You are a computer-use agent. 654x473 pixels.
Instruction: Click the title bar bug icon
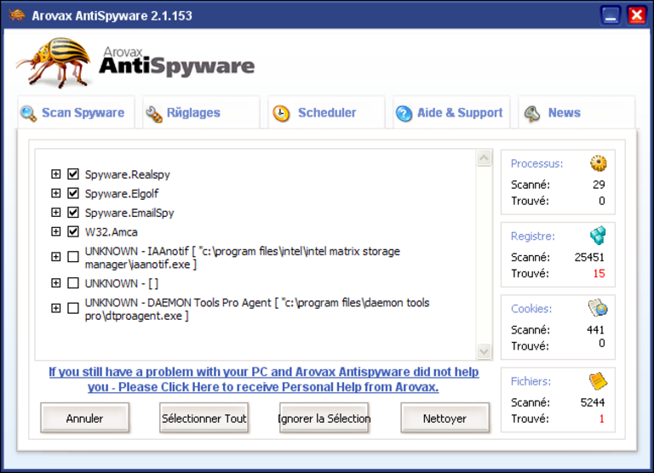pos(17,15)
